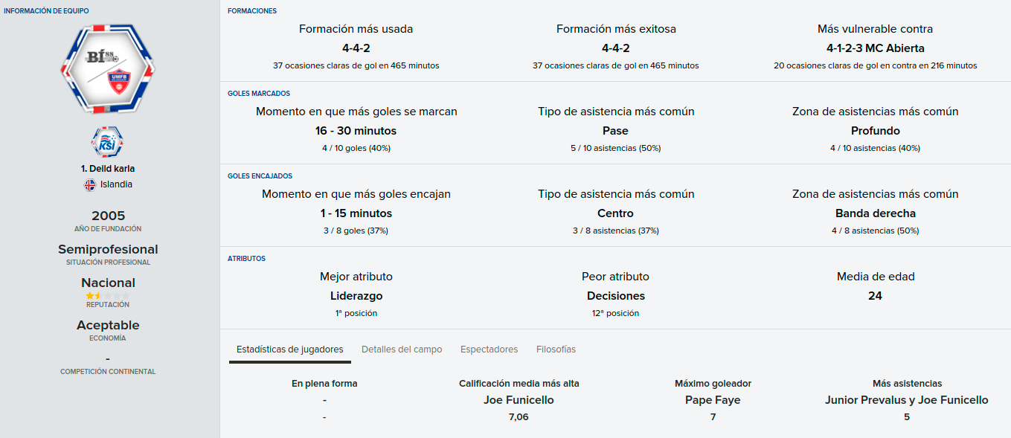Switch to Detalles del campo tab
The image size is (1011, 438).
(x=402, y=350)
